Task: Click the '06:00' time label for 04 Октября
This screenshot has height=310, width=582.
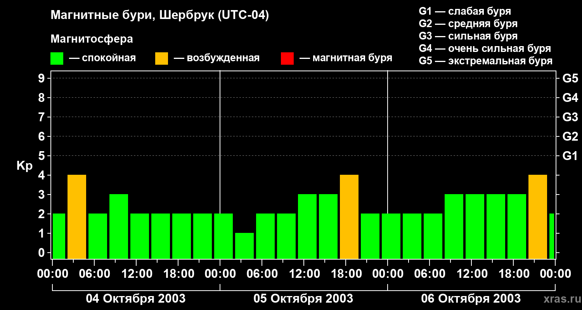Action: coord(94,274)
